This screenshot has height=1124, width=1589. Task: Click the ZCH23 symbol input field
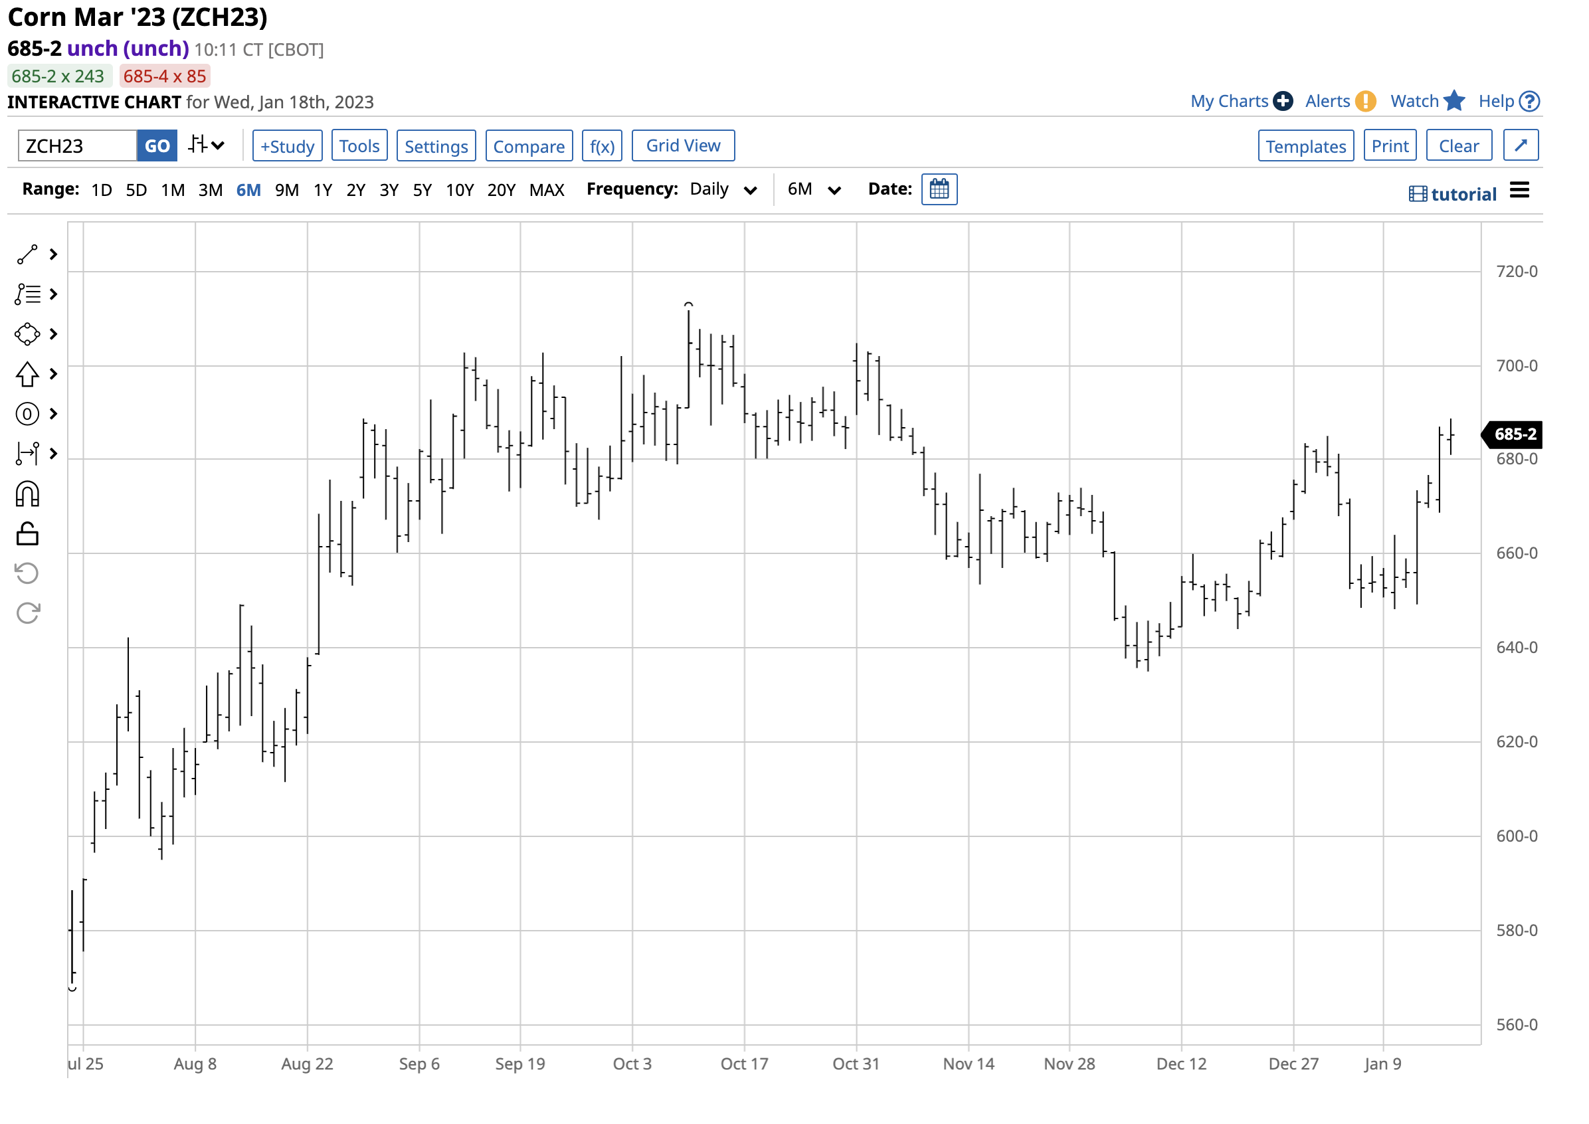tap(77, 146)
